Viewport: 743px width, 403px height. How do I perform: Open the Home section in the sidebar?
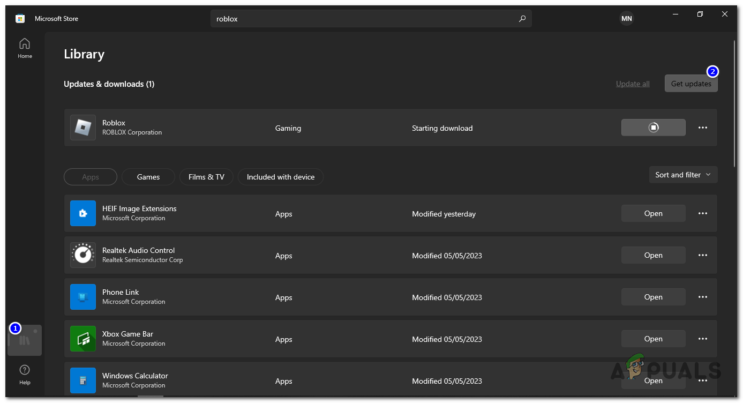point(25,47)
